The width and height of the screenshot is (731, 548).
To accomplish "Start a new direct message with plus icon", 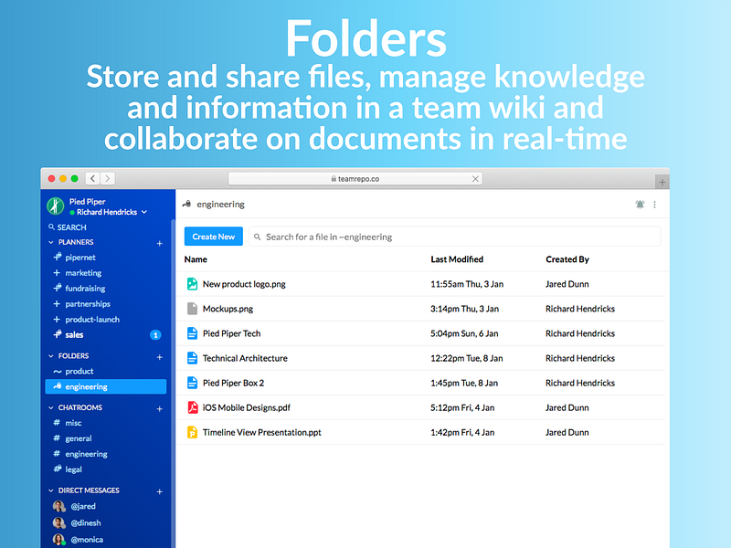I will tap(159, 492).
